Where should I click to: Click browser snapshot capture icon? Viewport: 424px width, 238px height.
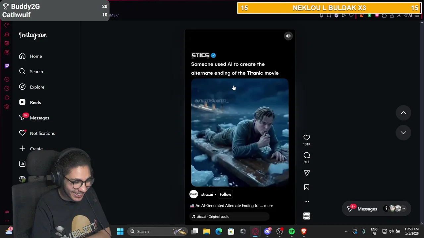329,16
